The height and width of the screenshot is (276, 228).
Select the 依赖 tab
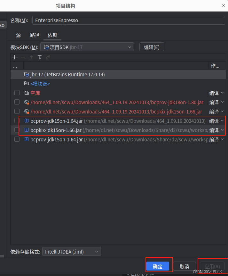[52, 35]
